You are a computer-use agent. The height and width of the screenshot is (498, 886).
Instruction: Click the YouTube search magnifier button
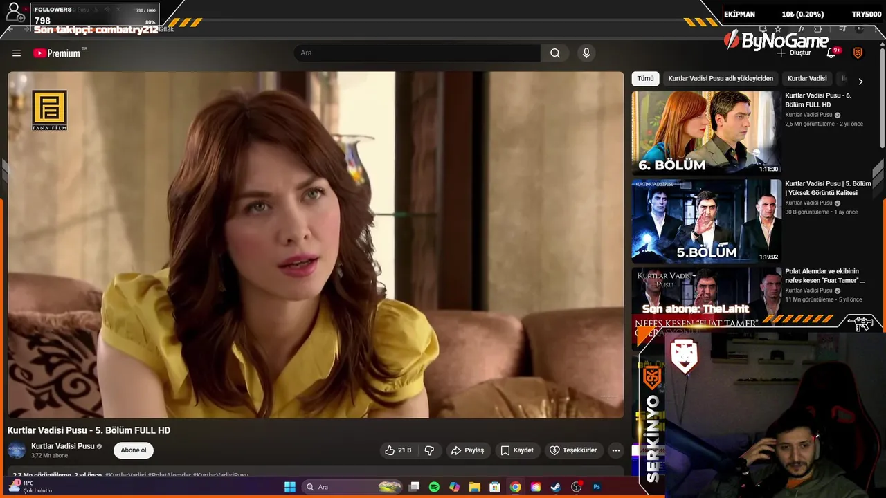tap(555, 53)
